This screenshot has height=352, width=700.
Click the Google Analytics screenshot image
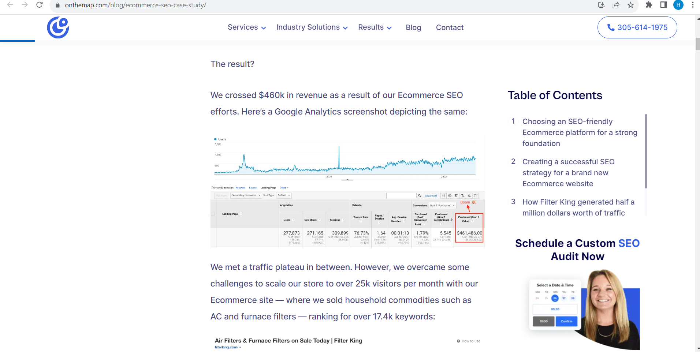[347, 191]
